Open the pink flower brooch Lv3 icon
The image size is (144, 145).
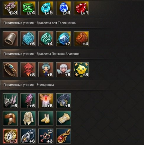[10, 8]
